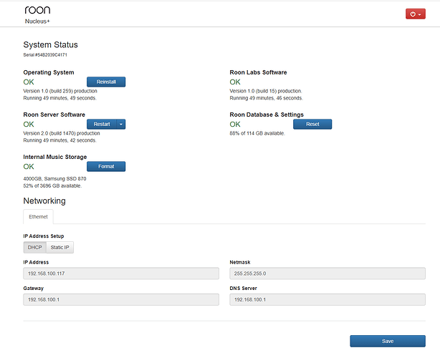Click 'Running 49 minutes, 49 seconds' text
This screenshot has width=440, height=358.
point(59,98)
